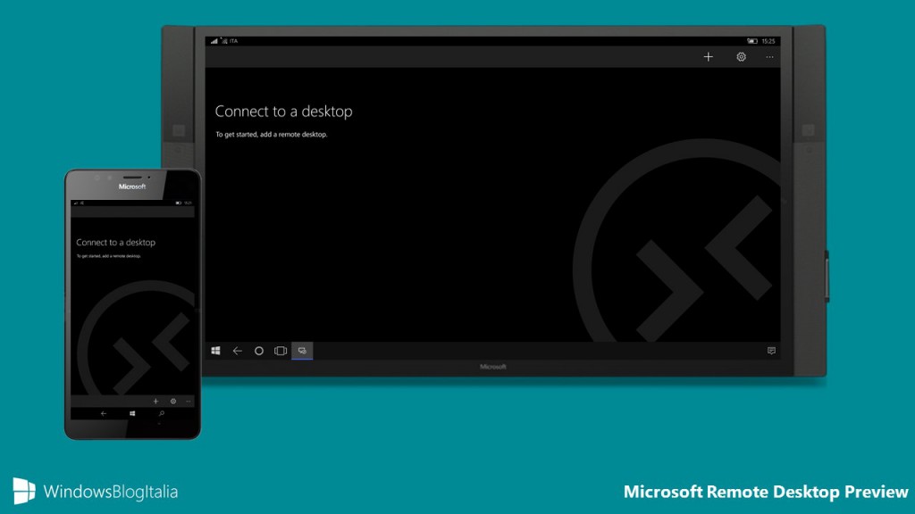915x514 pixels.
Task: Click the battery indicator in the status bar
Action: click(x=751, y=40)
